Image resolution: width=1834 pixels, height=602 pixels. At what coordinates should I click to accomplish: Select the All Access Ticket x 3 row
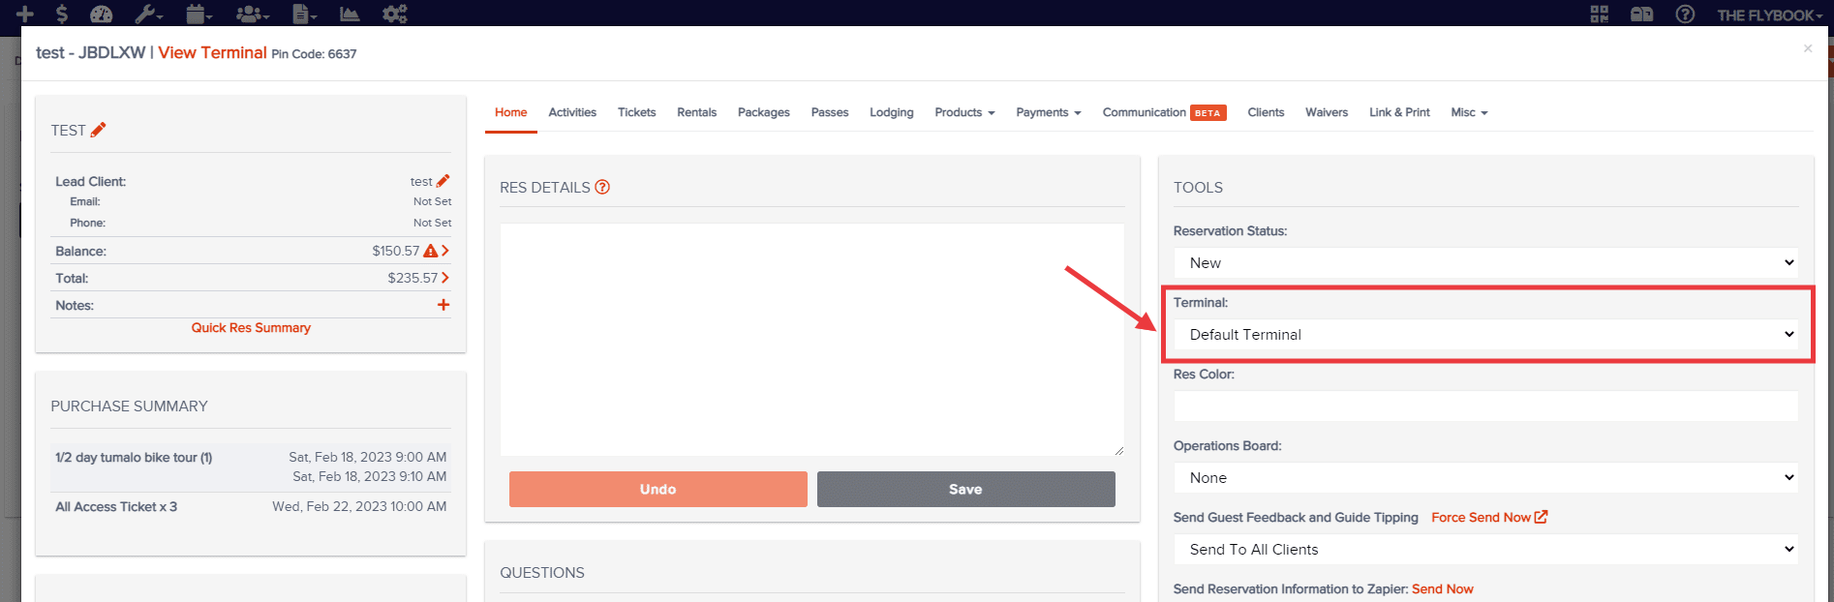coord(251,507)
